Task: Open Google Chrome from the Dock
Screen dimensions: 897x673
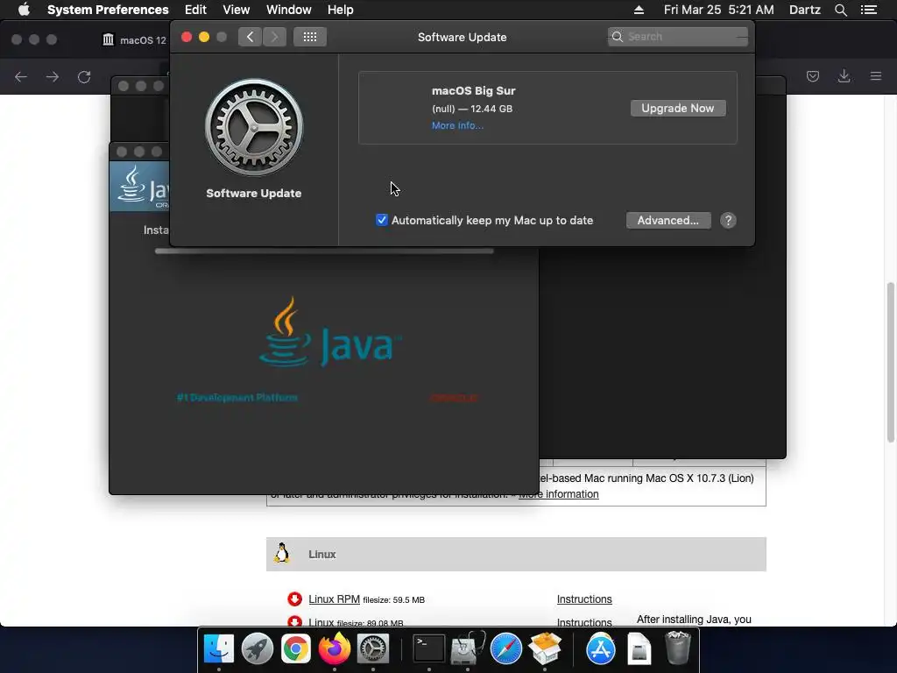Action: tap(296, 649)
